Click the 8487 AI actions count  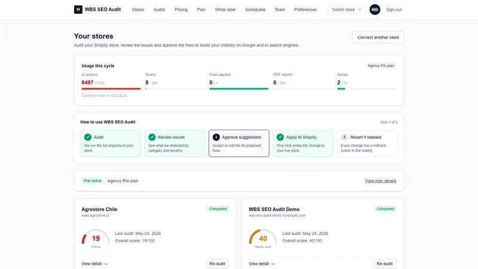click(x=87, y=82)
